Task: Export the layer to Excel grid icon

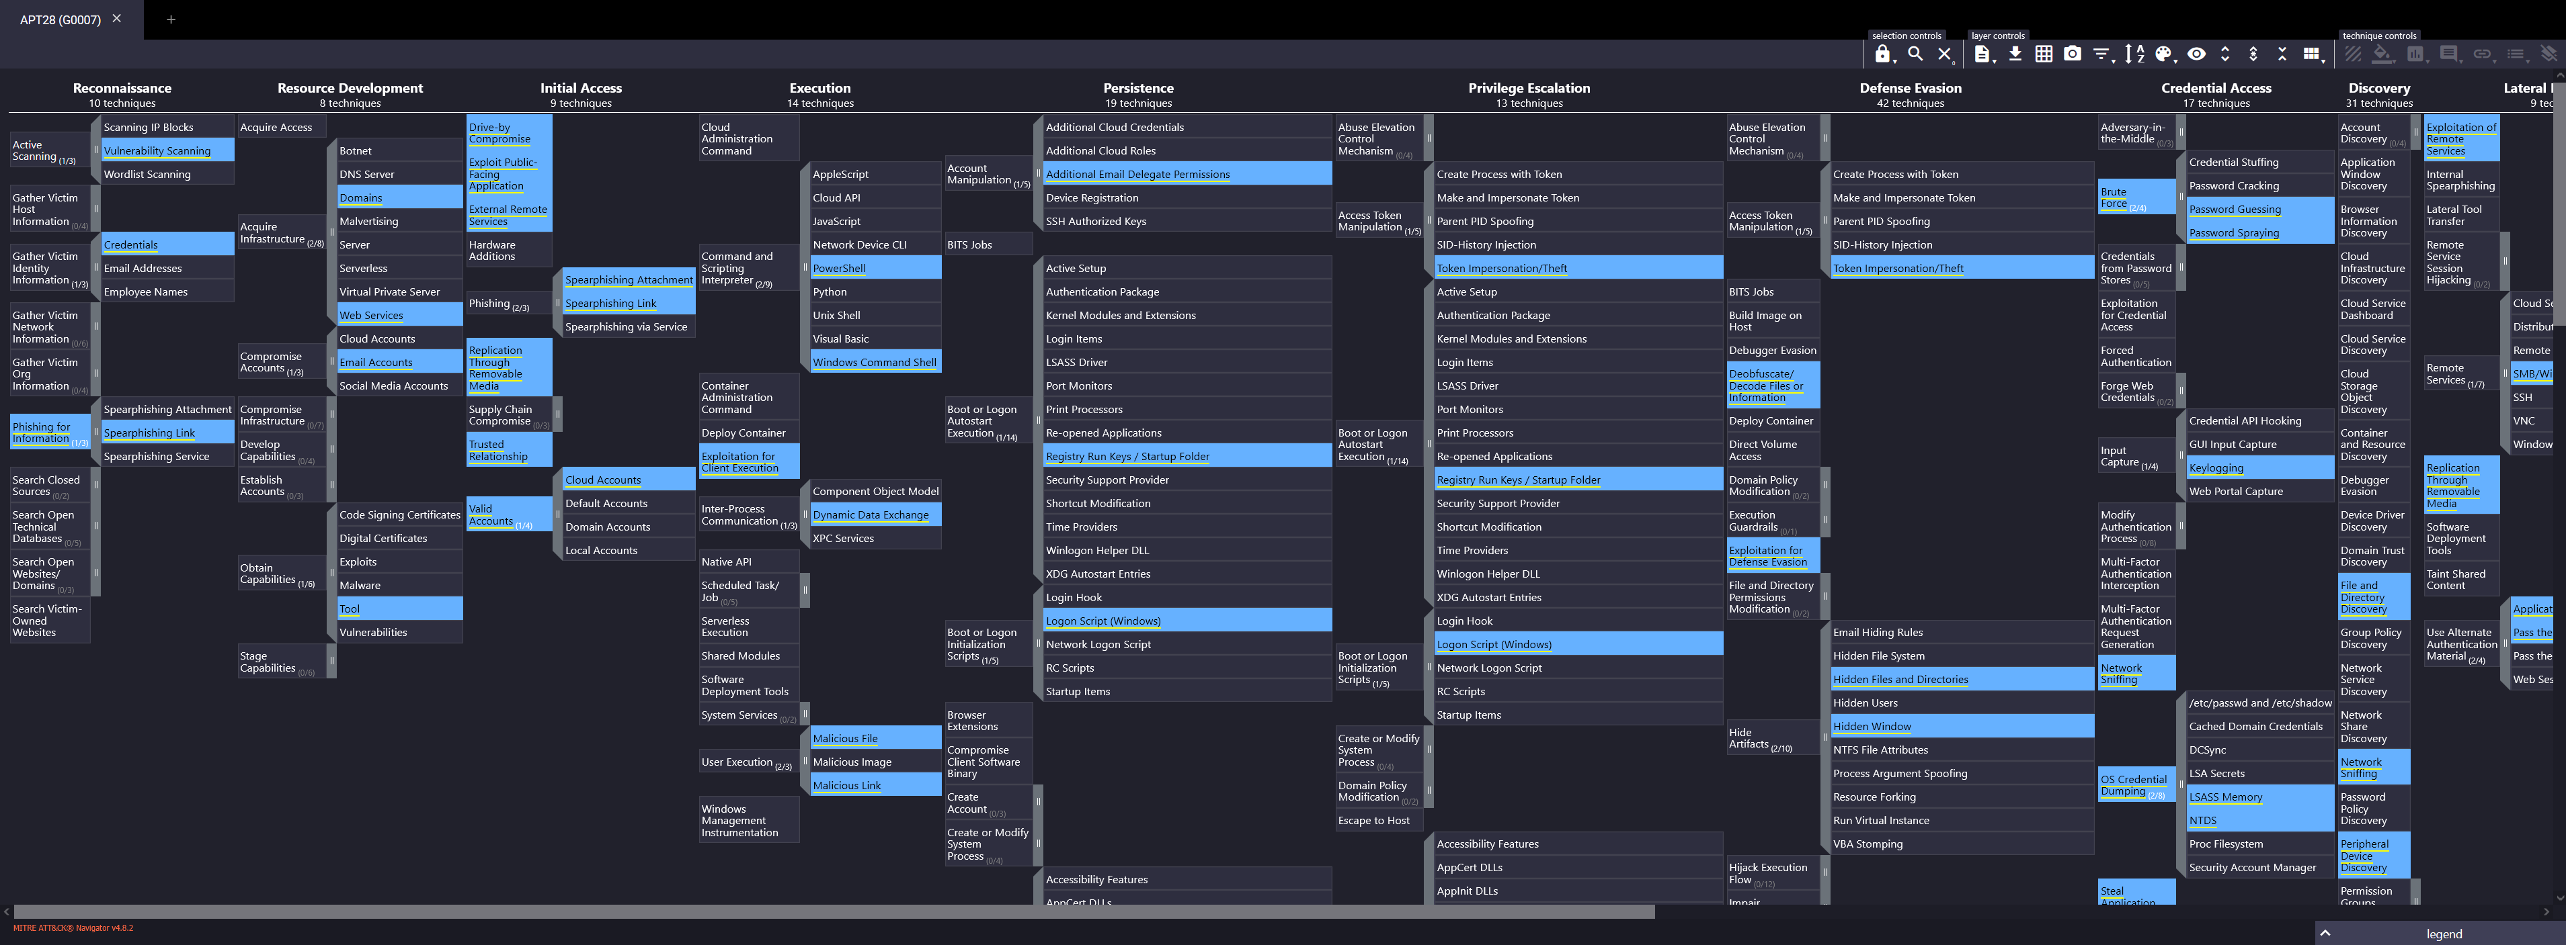Action: coord(2044,54)
